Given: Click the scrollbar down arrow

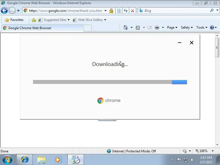Looking at the screenshot, I should 217,145.
